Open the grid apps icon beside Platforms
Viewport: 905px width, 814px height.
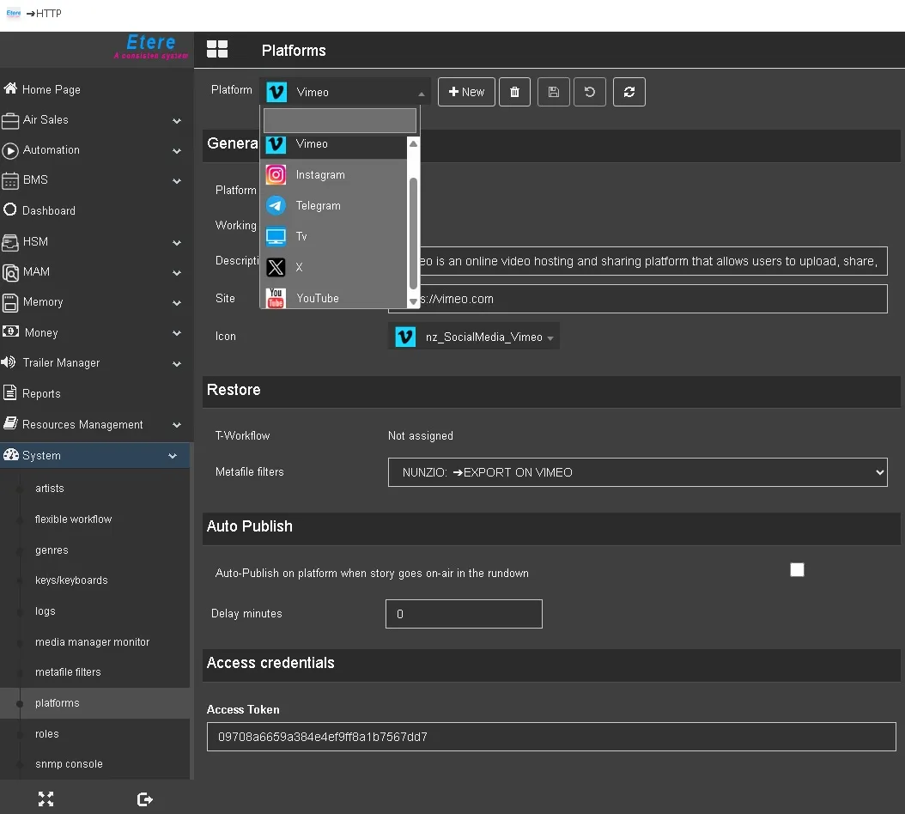click(217, 50)
